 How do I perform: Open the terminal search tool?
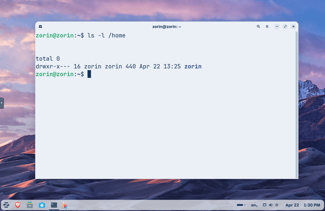click(x=258, y=26)
